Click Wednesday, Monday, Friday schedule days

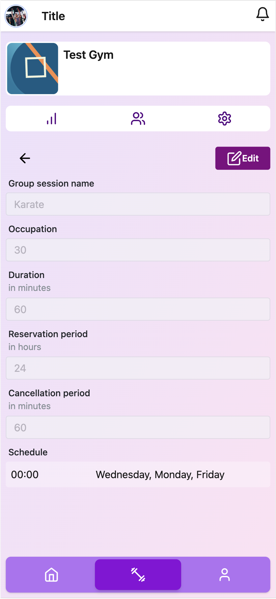pos(160,475)
